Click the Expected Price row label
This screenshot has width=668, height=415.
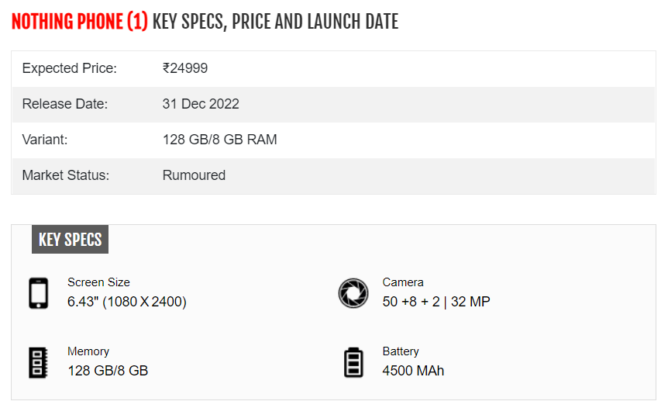click(x=69, y=68)
